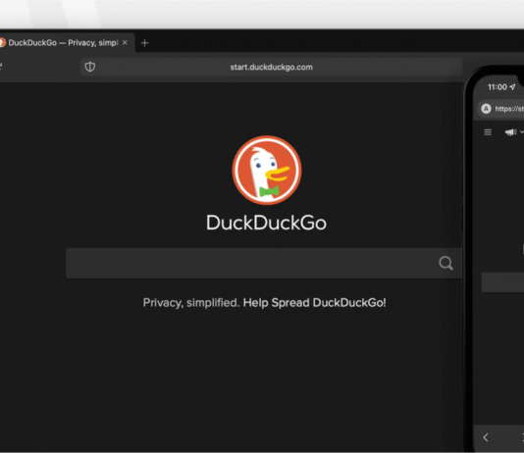This screenshot has width=524, height=453.
Task: Open a new tab with plus button
Action: (x=144, y=43)
